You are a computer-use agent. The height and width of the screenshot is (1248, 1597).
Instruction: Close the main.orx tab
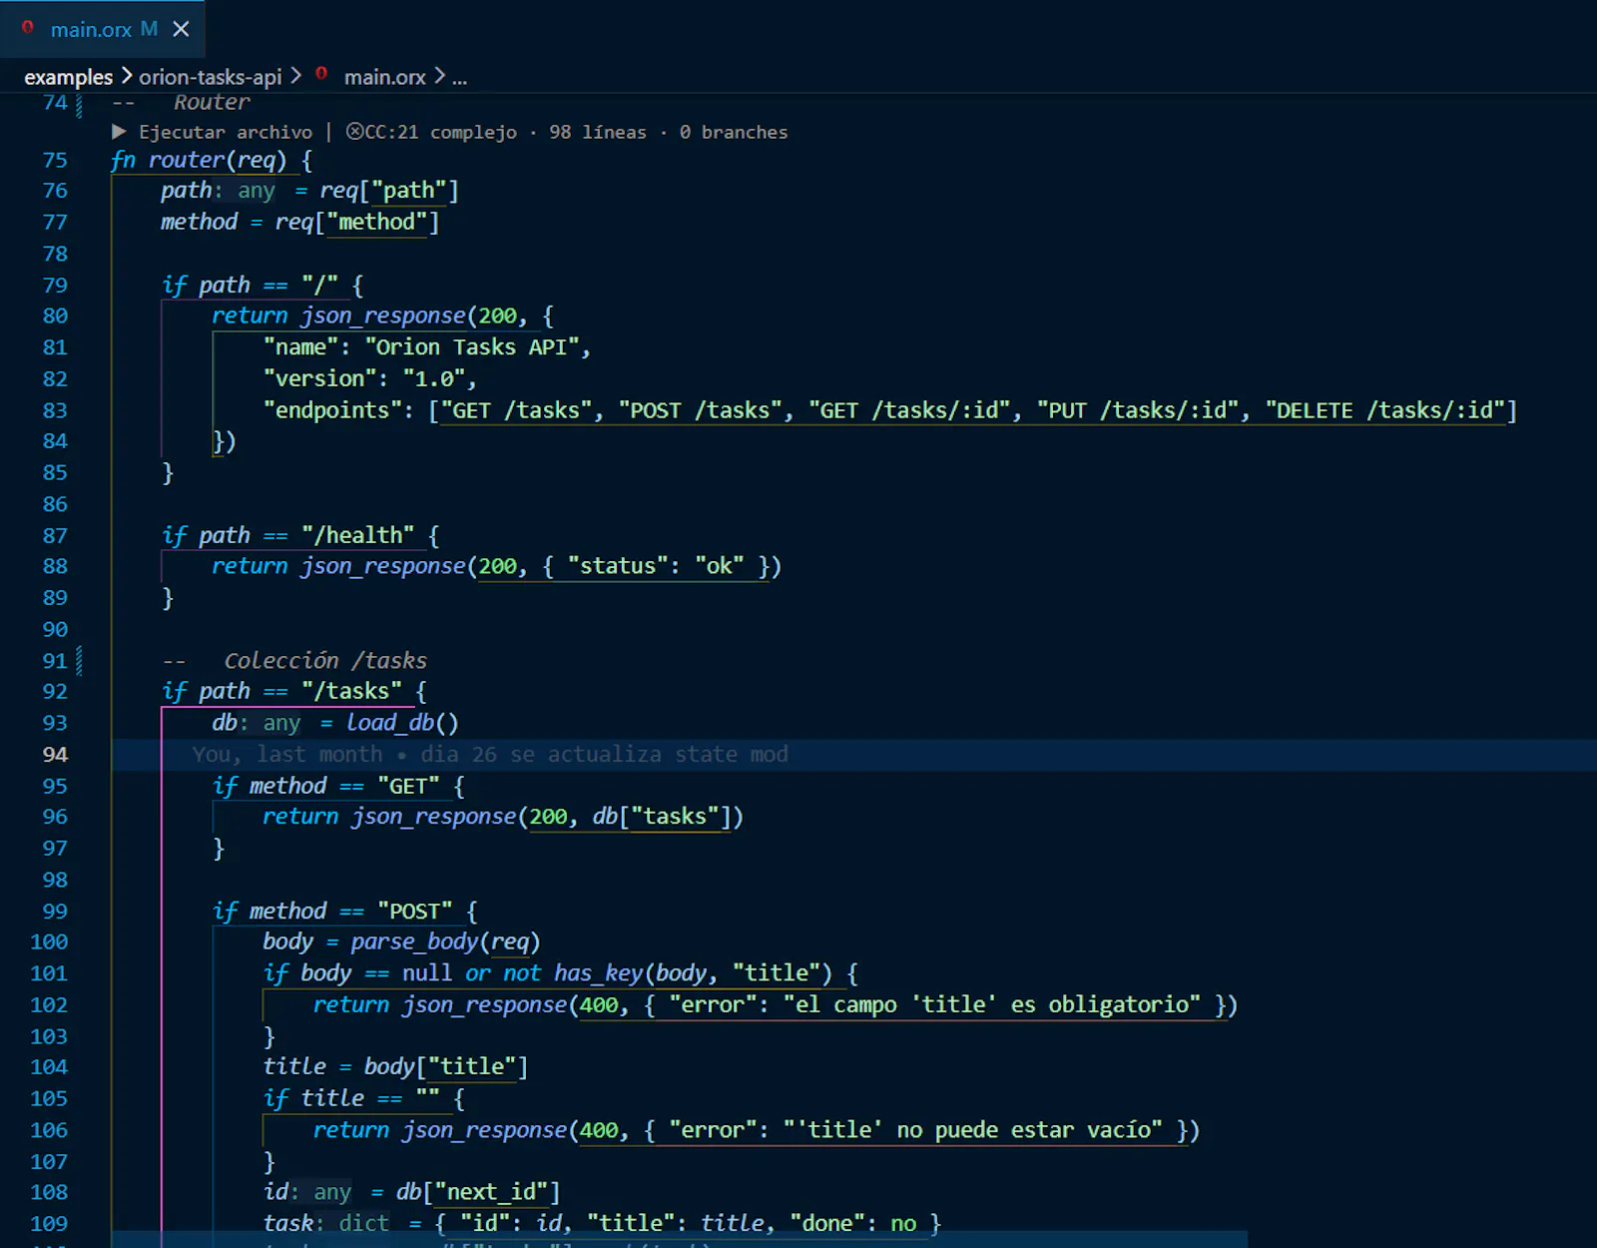coord(181,29)
